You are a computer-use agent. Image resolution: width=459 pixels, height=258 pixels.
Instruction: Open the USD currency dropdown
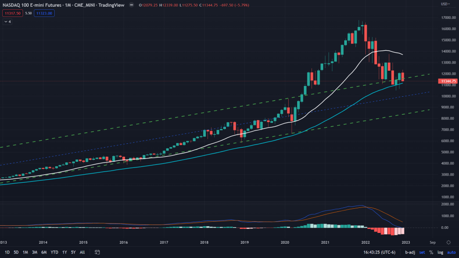tap(445, 4)
